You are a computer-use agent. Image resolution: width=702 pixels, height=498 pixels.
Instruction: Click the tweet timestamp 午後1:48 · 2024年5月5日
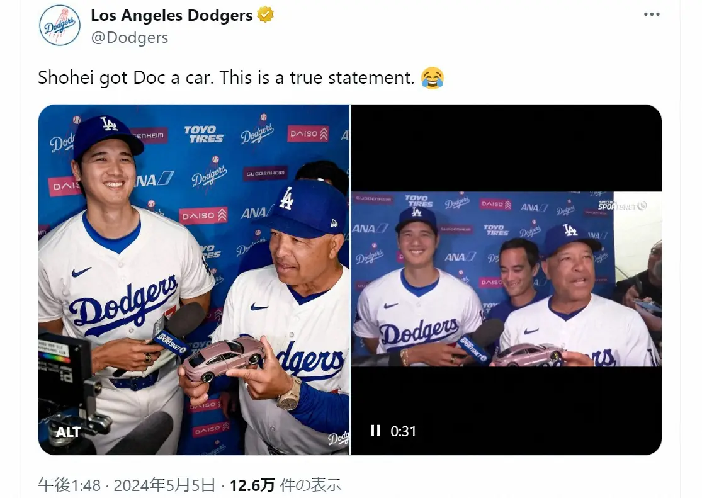(x=127, y=485)
